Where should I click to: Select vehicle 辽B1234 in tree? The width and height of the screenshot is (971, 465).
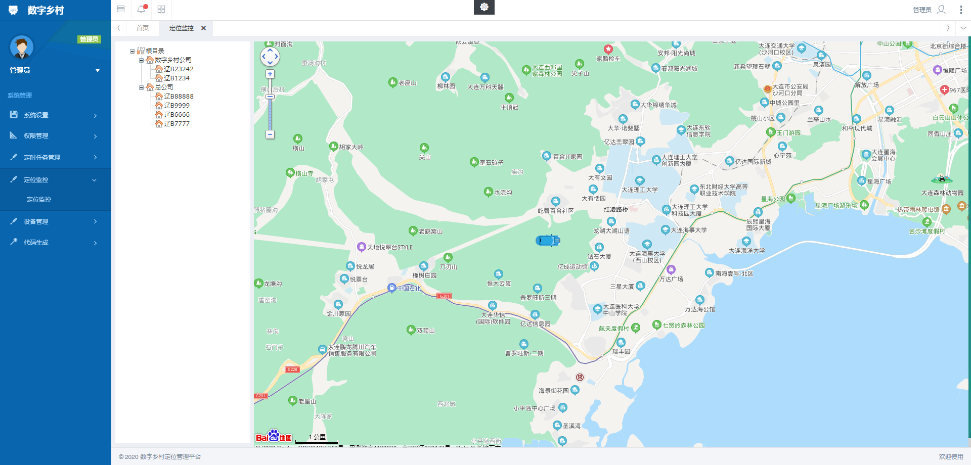[176, 78]
